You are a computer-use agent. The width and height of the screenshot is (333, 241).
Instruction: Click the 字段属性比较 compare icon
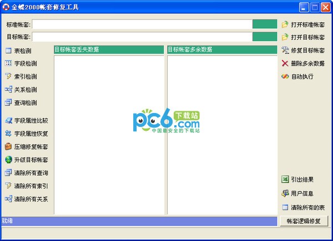(8, 121)
